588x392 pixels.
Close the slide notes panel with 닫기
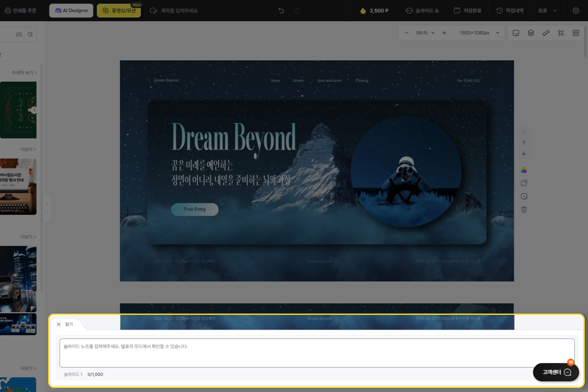[65, 324]
